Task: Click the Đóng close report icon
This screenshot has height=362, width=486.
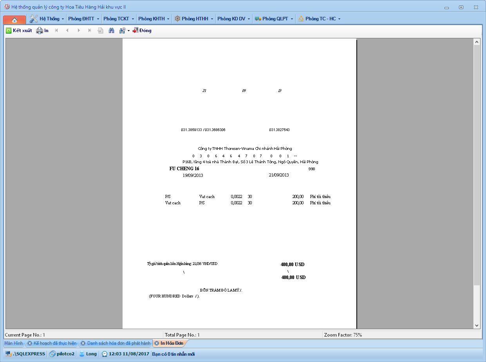Action: pos(136,31)
